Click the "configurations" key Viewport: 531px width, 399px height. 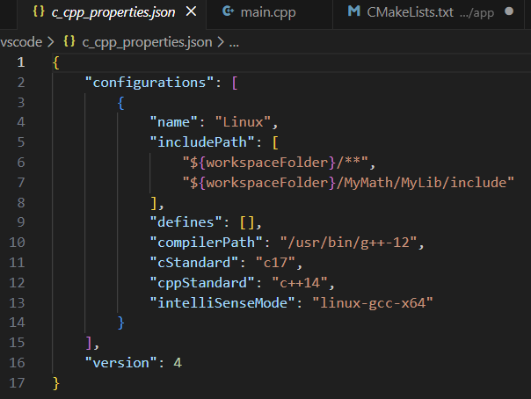pyautogui.click(x=149, y=83)
